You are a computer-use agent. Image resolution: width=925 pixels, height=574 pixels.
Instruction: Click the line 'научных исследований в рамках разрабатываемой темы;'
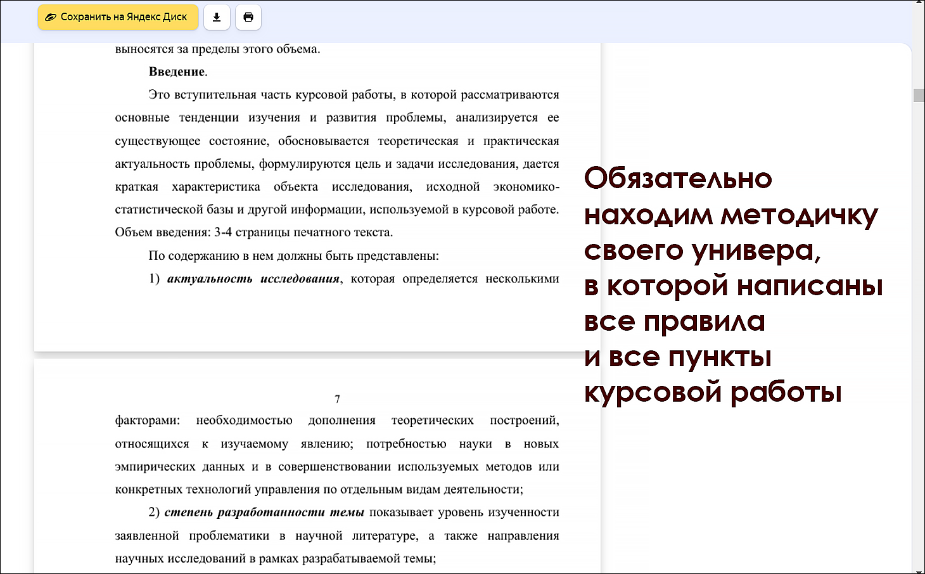(x=276, y=558)
